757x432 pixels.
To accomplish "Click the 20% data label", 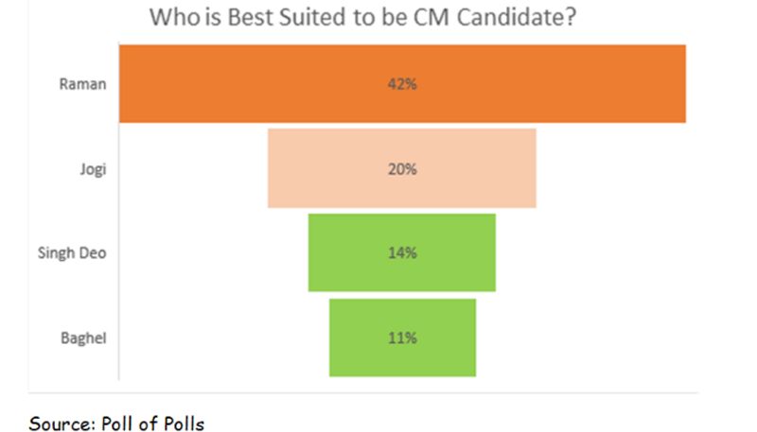I will point(402,169).
